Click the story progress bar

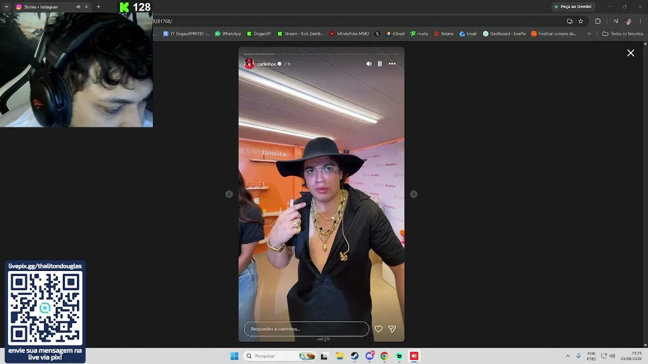(x=321, y=54)
